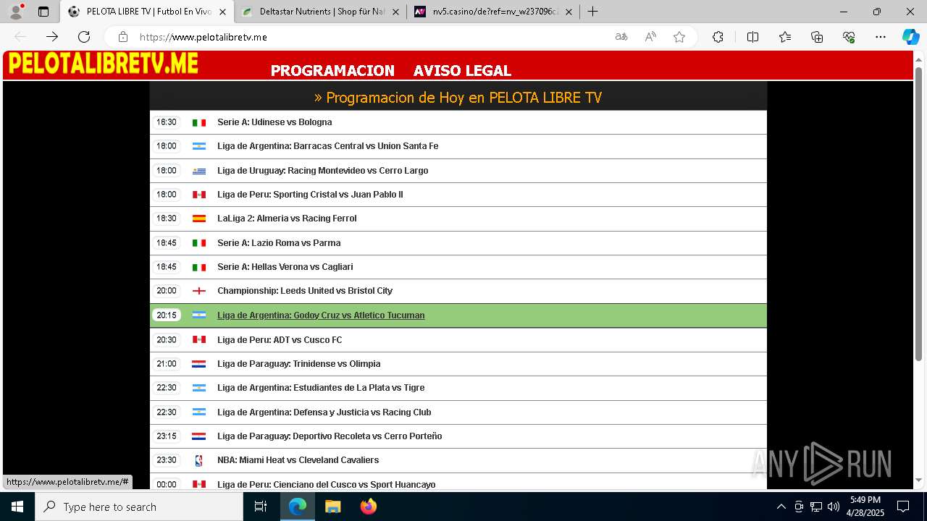Click the NBA logo beside Miami Heat
This screenshot has width=927, height=521.
point(199,461)
